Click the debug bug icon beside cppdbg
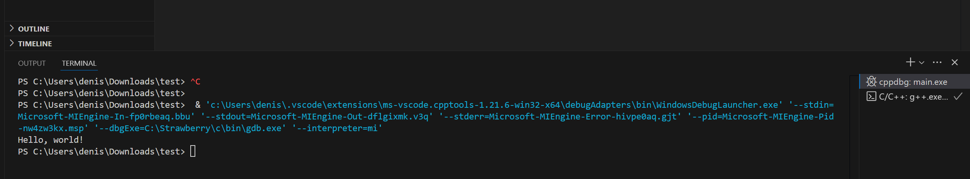 871,82
